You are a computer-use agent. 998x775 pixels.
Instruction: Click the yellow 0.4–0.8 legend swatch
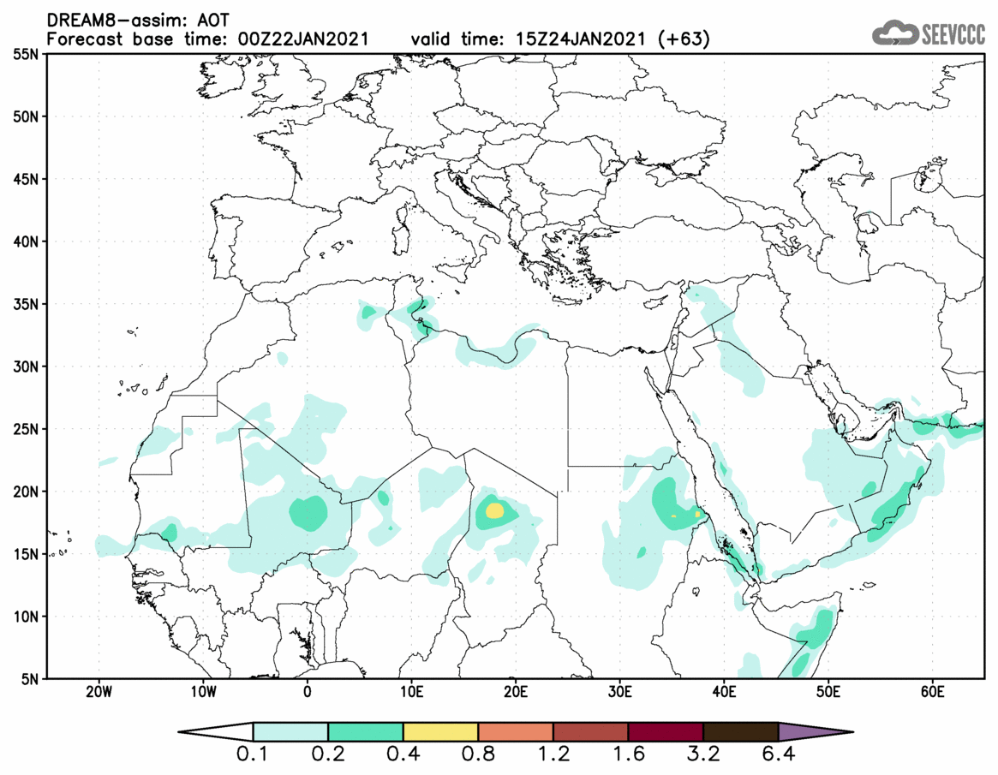pyautogui.click(x=440, y=731)
